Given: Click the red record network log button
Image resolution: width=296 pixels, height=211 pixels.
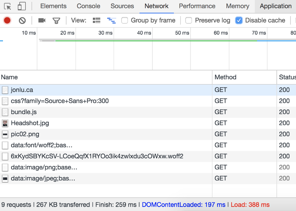Looking at the screenshot, I should pyautogui.click(x=7, y=20).
